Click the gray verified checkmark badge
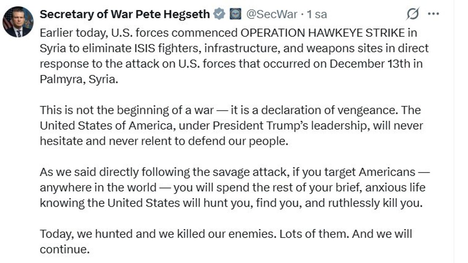This screenshot has height=263, width=468. point(219,14)
